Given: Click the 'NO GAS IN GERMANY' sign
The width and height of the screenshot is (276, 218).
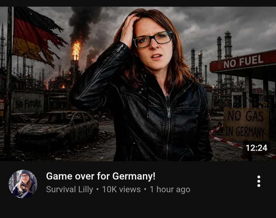Looking at the screenshot, I should tap(246, 124).
